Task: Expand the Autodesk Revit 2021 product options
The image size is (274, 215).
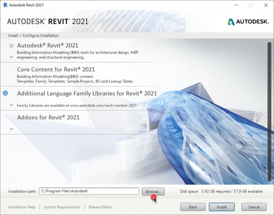Action: [x=11, y=57]
